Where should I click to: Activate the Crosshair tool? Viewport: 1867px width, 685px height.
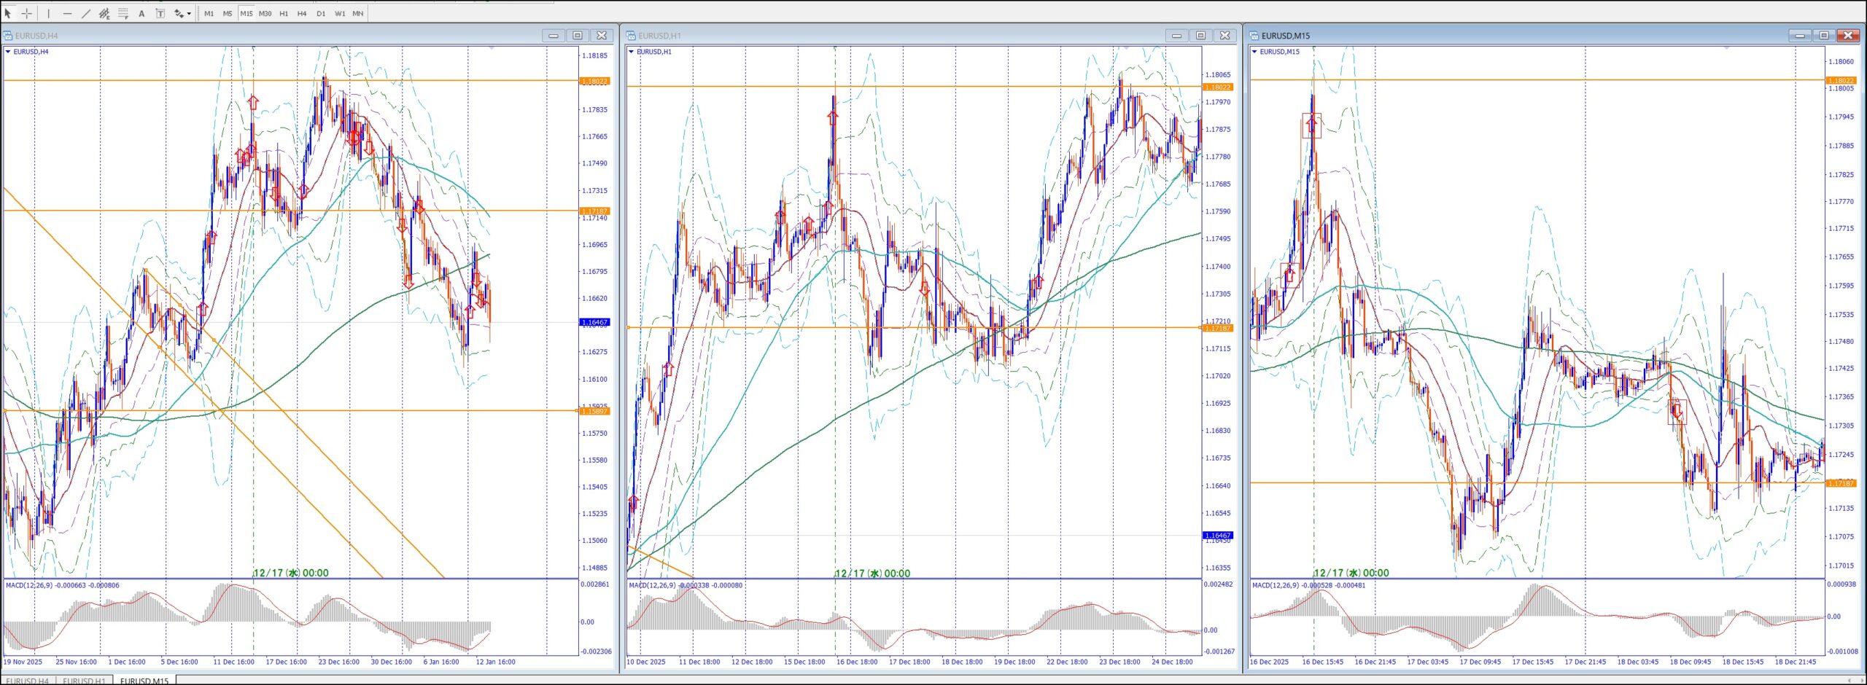click(27, 13)
